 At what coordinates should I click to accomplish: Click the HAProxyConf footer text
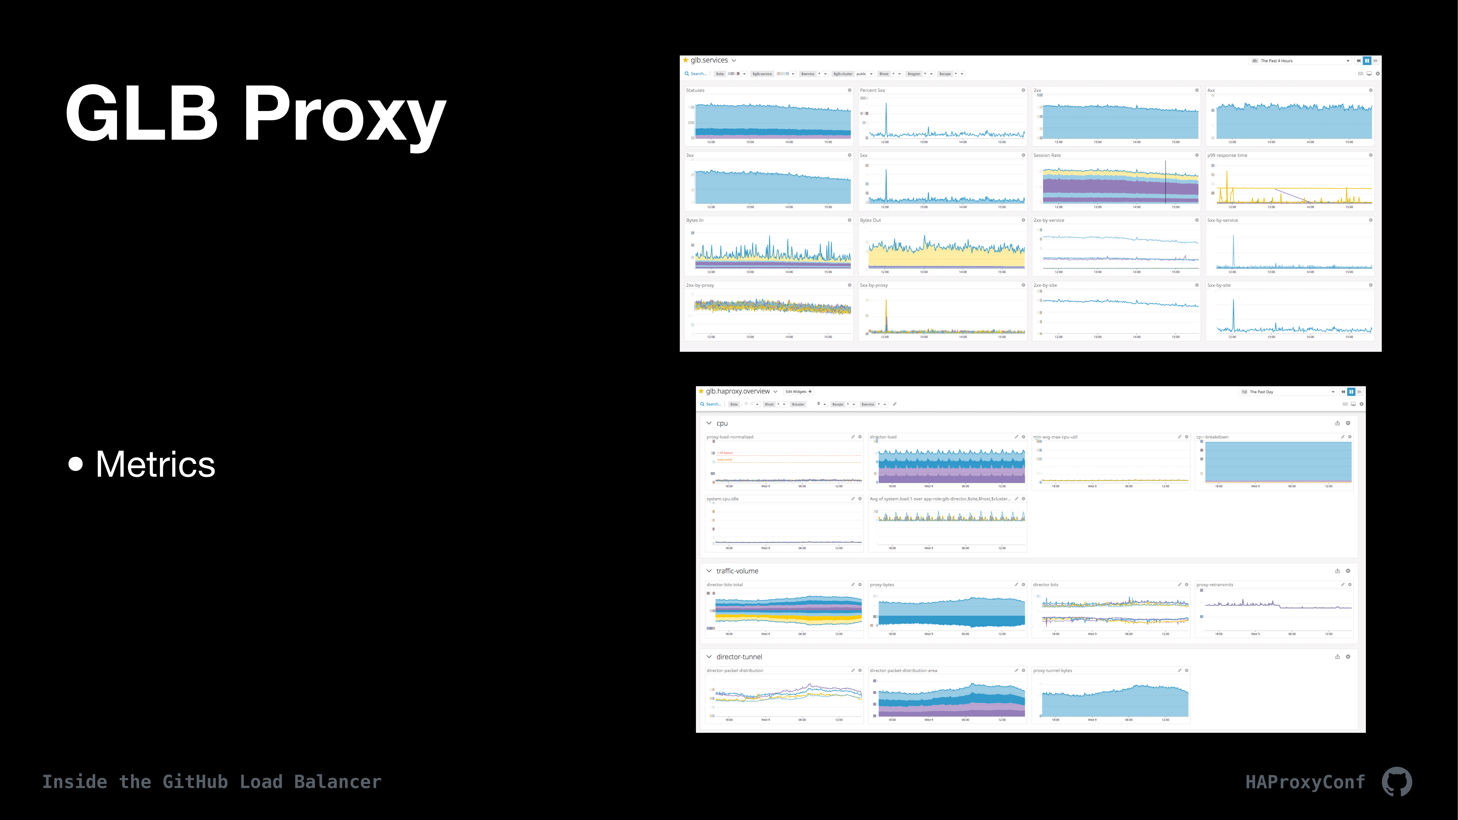tap(1305, 782)
